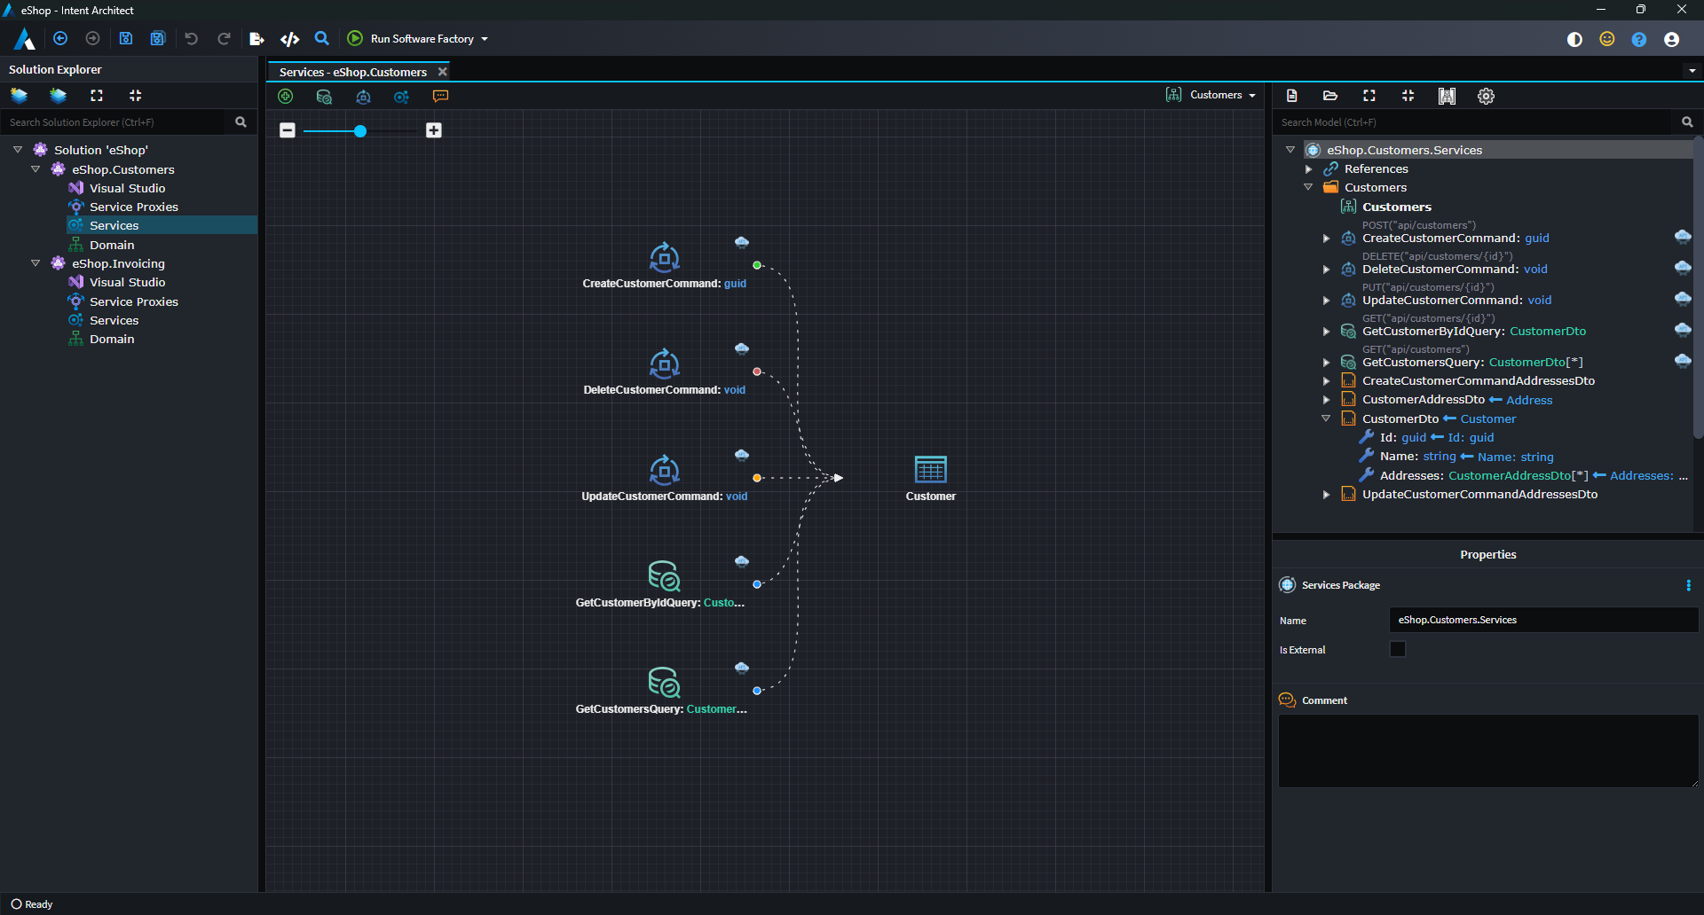Open the user account icon

pos(1671,39)
